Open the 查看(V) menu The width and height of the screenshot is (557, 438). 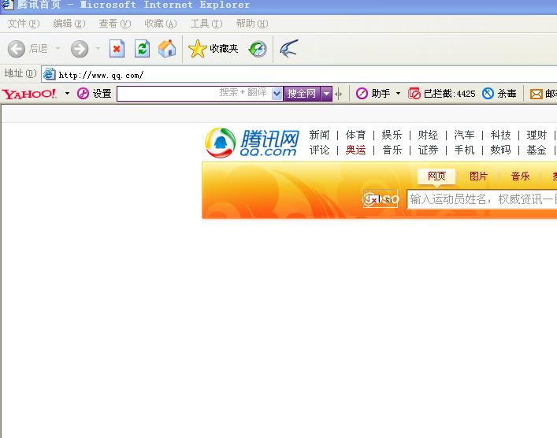[x=115, y=24]
